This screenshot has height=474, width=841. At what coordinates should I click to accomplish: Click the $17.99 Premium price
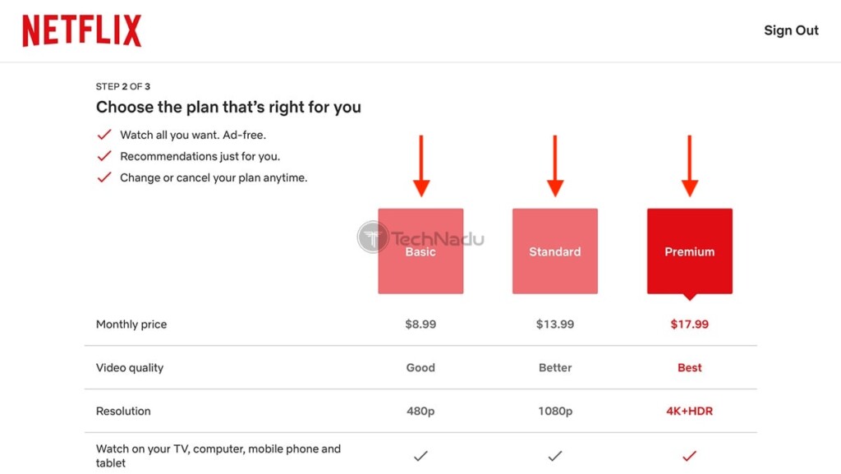689,324
